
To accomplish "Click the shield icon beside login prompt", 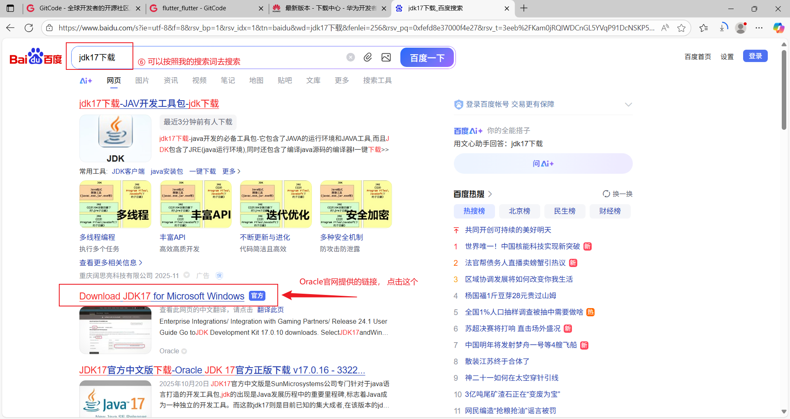I will 458,104.
